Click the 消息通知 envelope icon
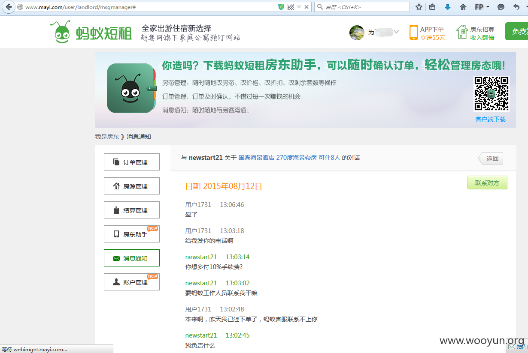 click(x=116, y=258)
